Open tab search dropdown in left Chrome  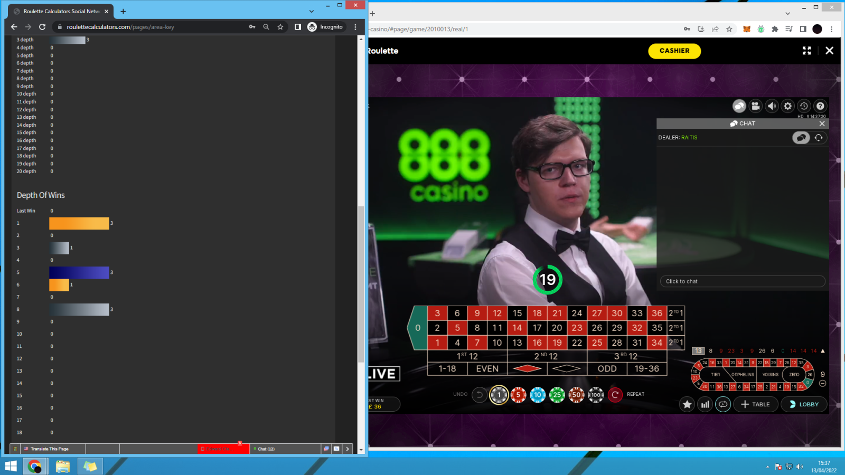coord(312,11)
